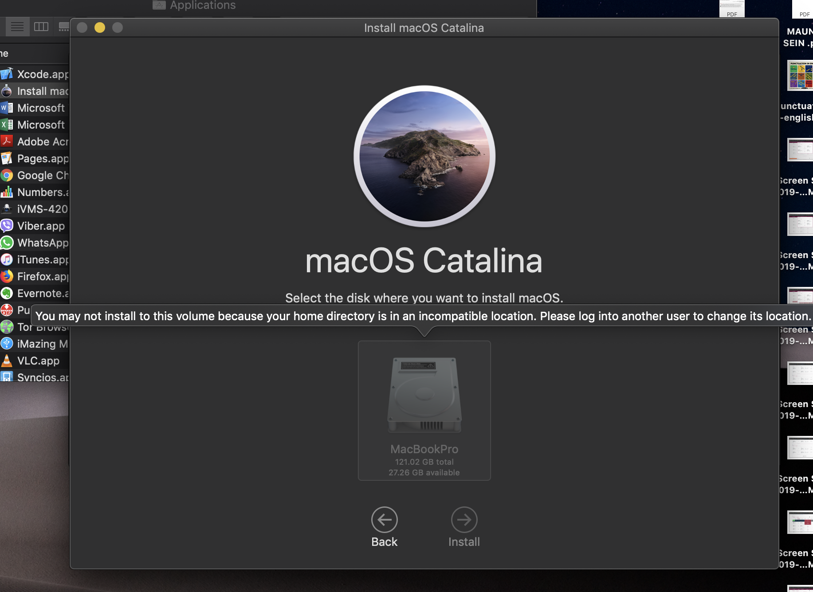Click the Install arrow button
813x592 pixels.
coord(464,520)
